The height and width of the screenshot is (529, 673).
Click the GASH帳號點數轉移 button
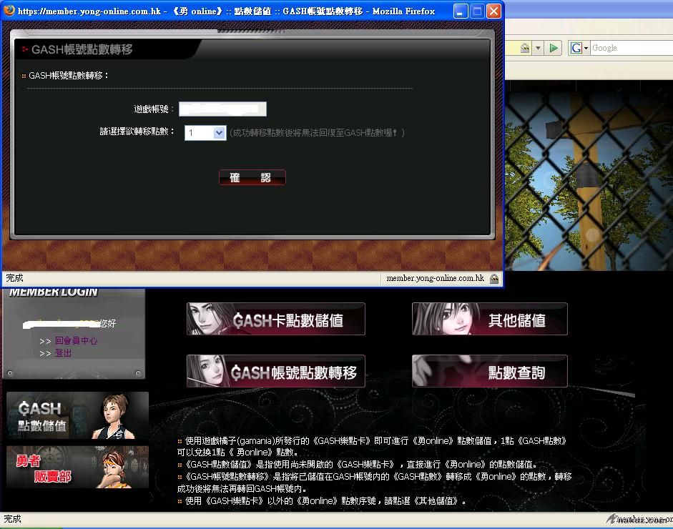click(276, 372)
